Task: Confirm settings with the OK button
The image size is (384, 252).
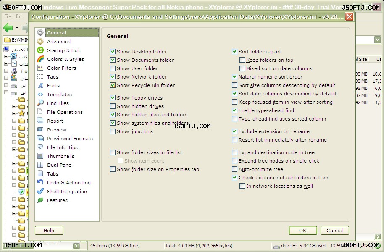Action: pyautogui.click(x=302, y=231)
